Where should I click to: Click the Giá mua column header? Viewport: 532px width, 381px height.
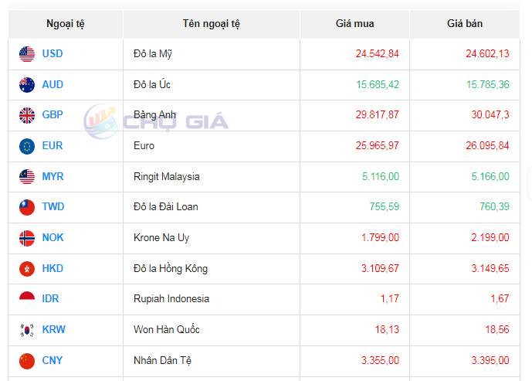point(354,24)
